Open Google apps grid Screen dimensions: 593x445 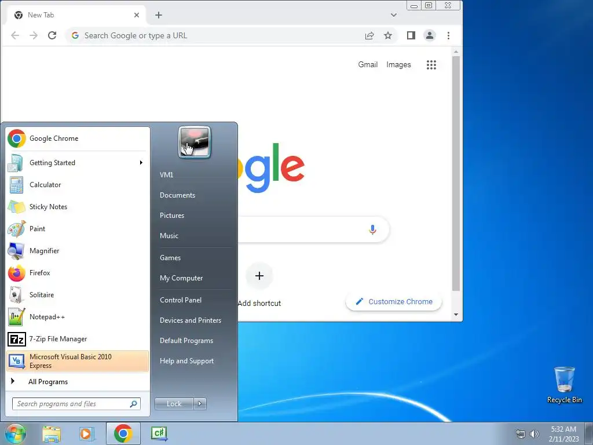pos(431,65)
